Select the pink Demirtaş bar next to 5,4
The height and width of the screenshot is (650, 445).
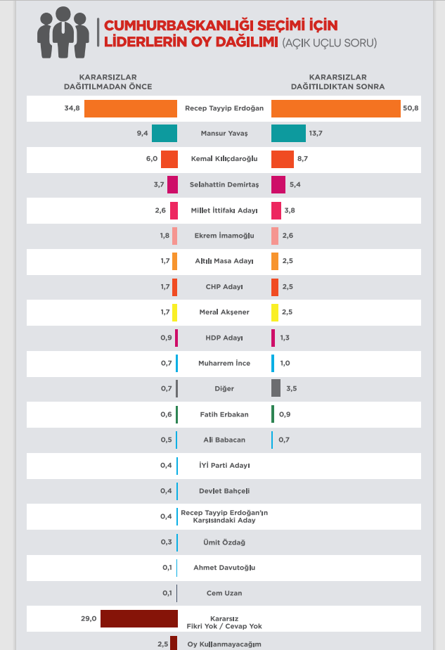pos(278,184)
